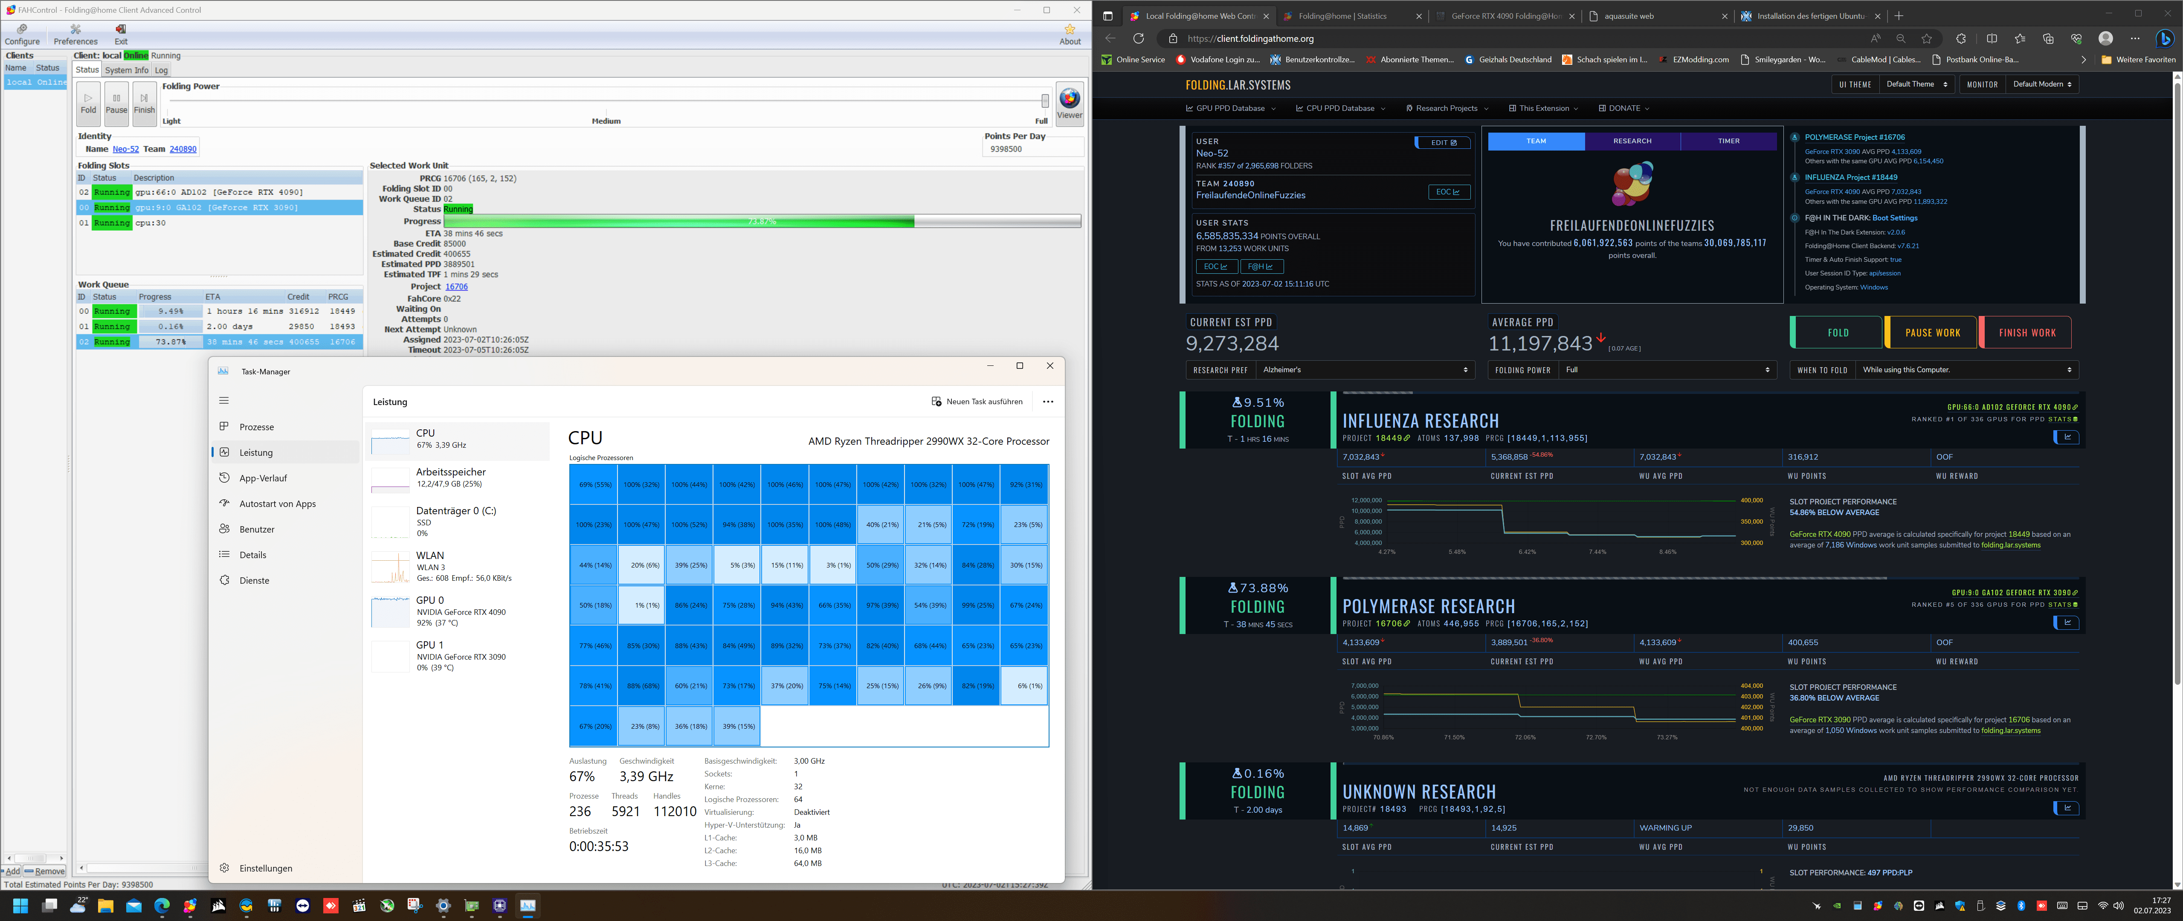Open Microsoft Edge from taskbar
Screen dimensions: 2183x921
click(162, 906)
